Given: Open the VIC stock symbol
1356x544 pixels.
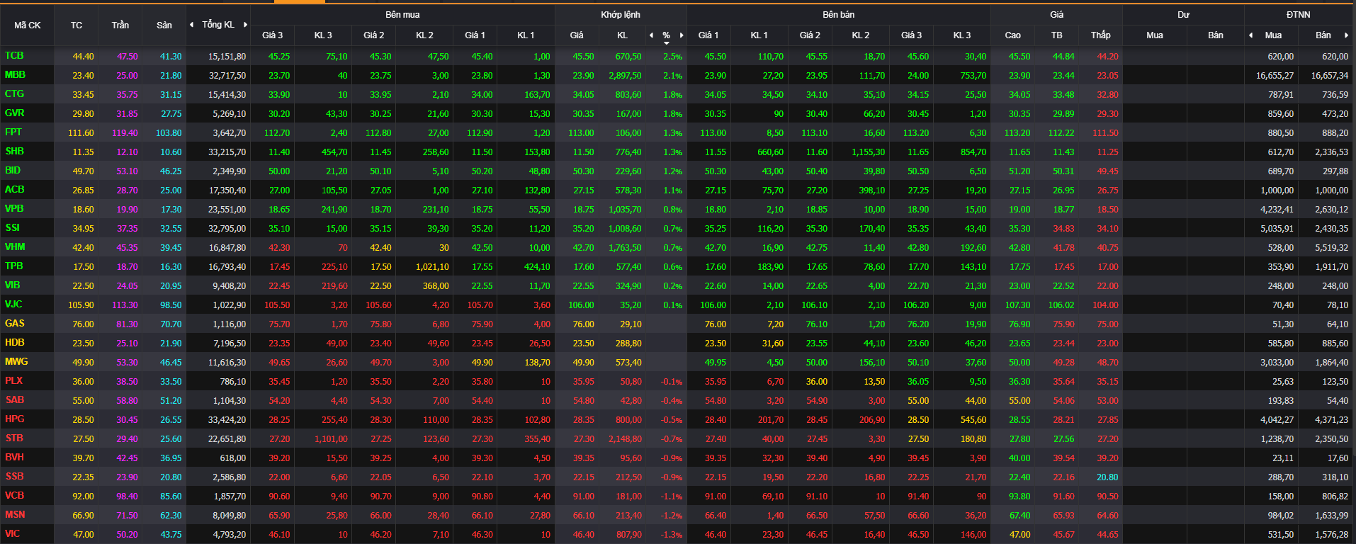Looking at the screenshot, I should tap(13, 534).
